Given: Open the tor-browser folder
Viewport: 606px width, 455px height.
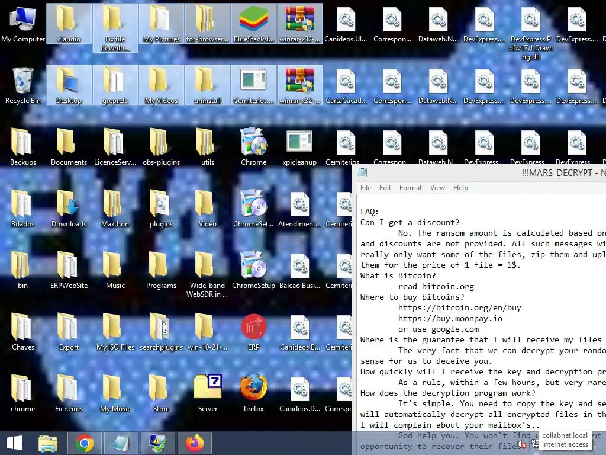Looking at the screenshot, I should point(208,24).
